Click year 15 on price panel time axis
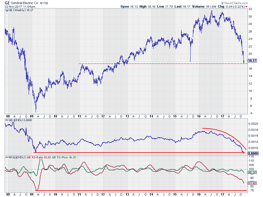This screenshot has width=263, height=197. 175,116
